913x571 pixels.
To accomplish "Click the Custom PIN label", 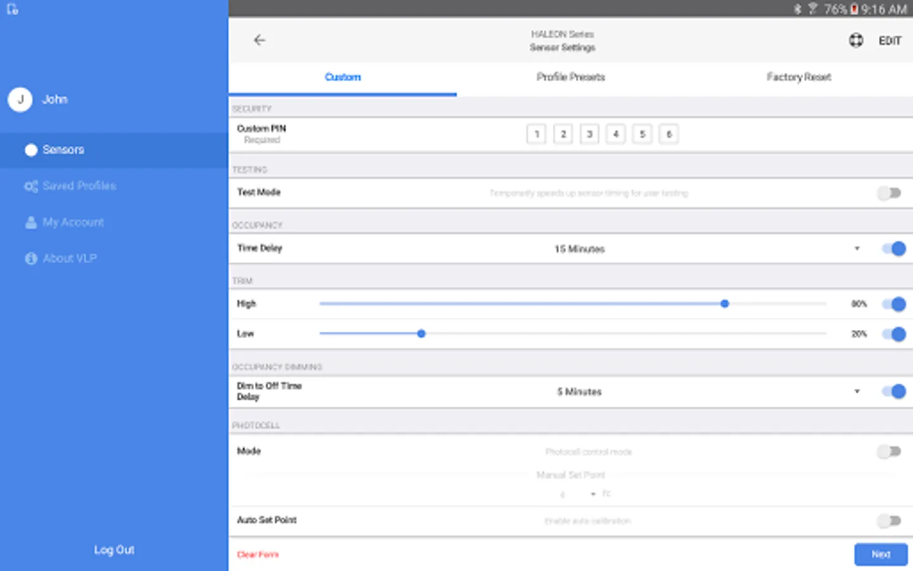I will 261,128.
